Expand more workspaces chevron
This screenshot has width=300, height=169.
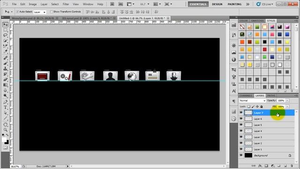248,4
